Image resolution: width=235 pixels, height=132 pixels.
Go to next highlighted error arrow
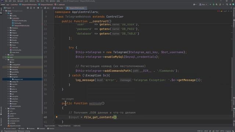[231, 11]
